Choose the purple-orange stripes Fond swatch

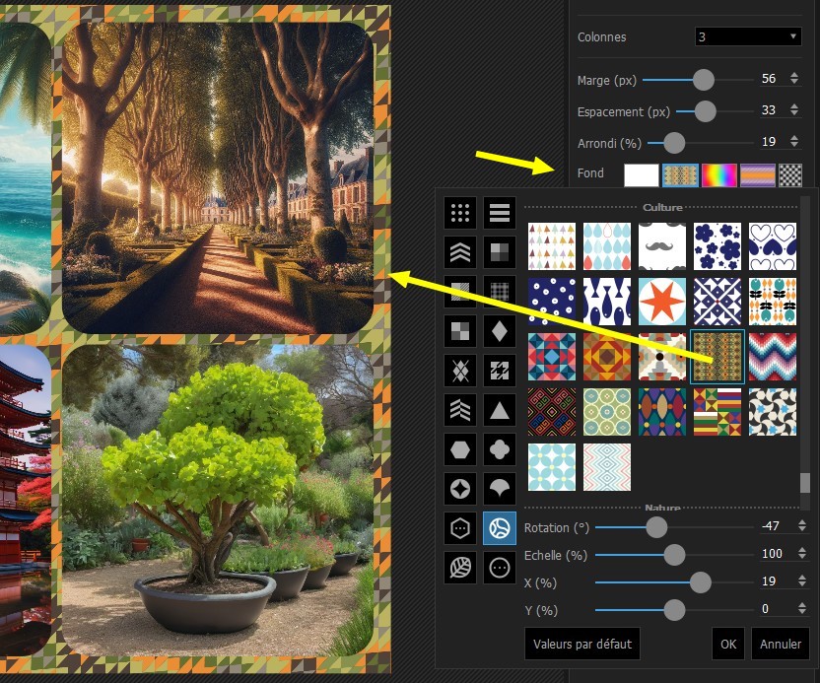(x=758, y=175)
